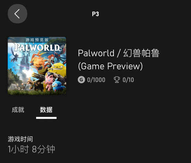This screenshot has width=191, height=163.
Task: Click the pink cat creature on the cover
Action: (49, 82)
